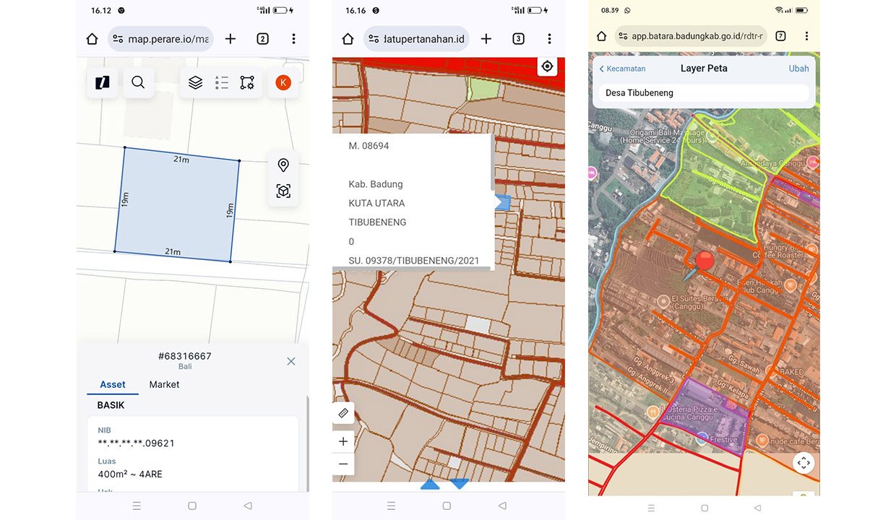
Task: Tap the pan arrows icon on satellite map
Action: pyautogui.click(x=804, y=463)
